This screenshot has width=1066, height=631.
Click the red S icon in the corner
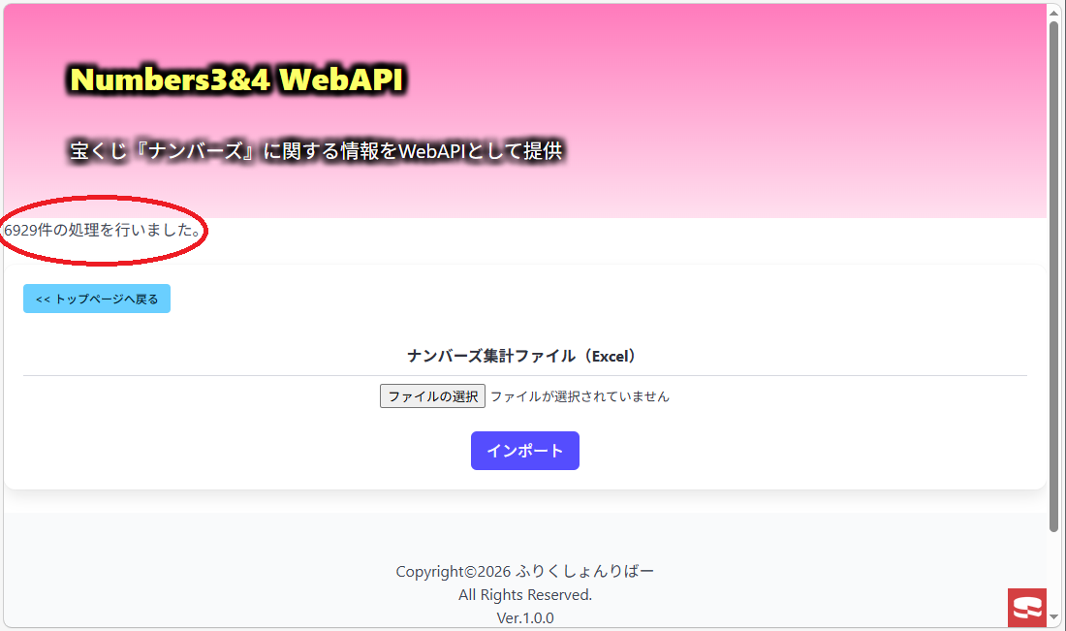1026,607
